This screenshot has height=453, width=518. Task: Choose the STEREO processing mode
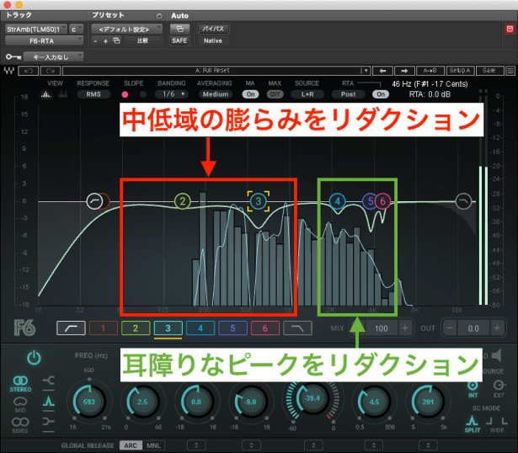pyautogui.click(x=20, y=384)
